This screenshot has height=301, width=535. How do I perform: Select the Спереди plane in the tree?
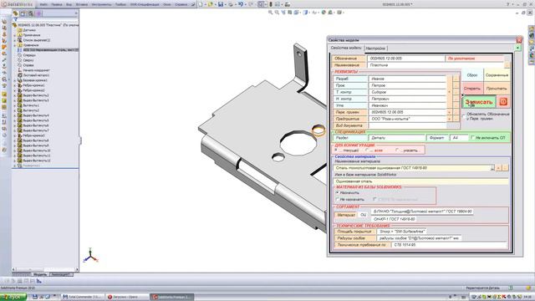click(x=29, y=55)
